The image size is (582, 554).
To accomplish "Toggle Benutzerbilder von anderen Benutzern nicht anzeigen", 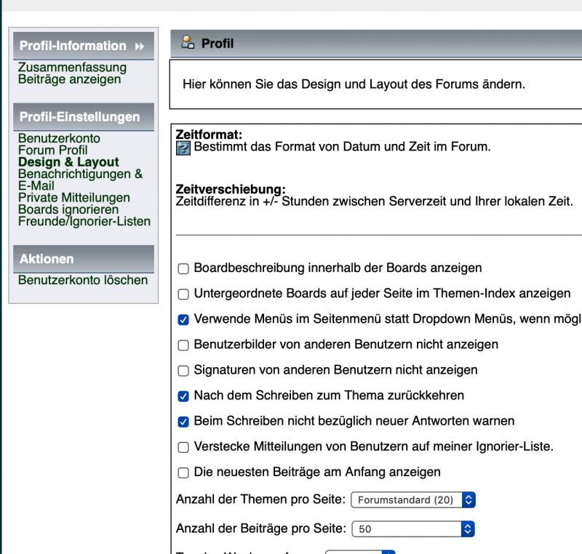I will (x=183, y=345).
